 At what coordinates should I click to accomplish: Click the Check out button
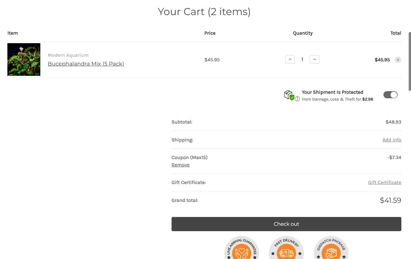point(286,224)
